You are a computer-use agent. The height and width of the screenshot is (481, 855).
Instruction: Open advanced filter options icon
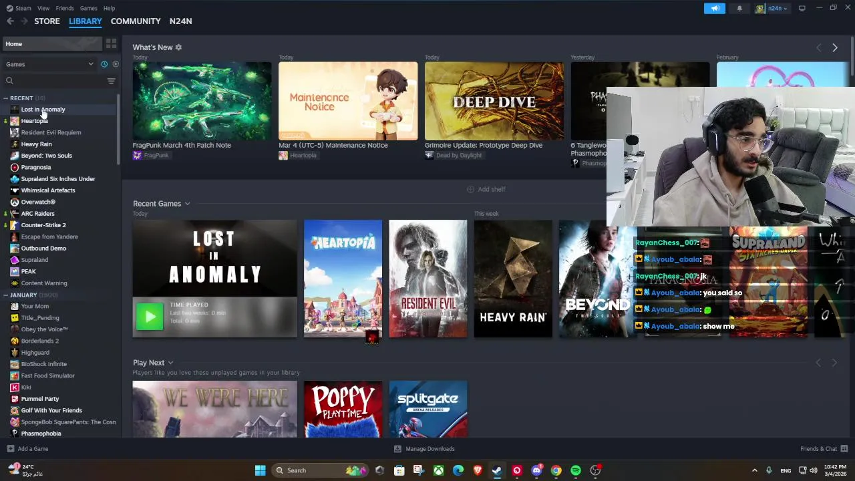111,81
